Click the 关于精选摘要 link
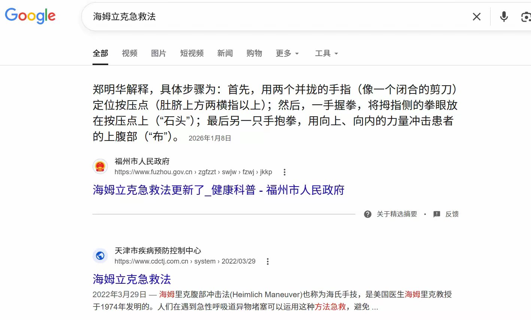 397,214
